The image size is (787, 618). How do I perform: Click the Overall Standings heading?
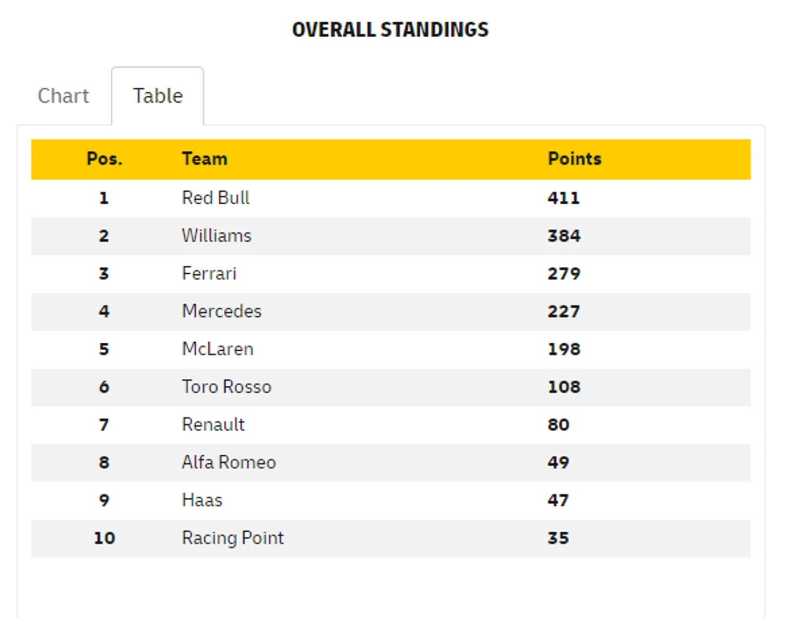click(x=390, y=30)
